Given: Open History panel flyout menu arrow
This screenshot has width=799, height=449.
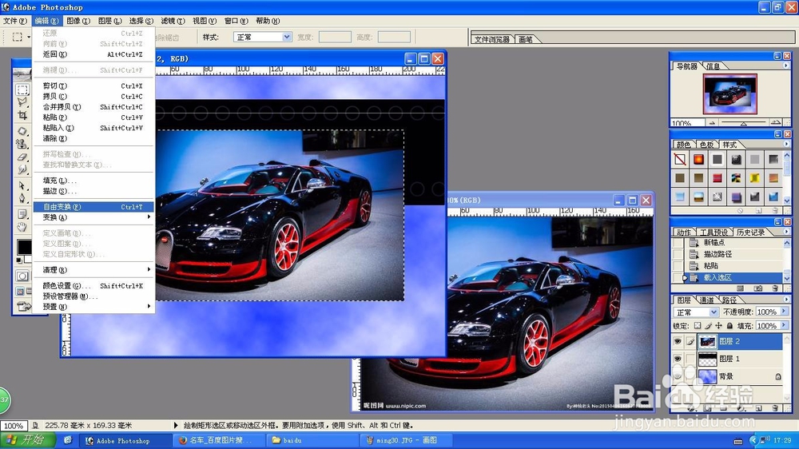Looking at the screenshot, I should [x=785, y=232].
